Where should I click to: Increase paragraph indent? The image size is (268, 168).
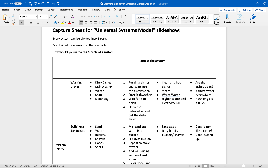[110, 17]
